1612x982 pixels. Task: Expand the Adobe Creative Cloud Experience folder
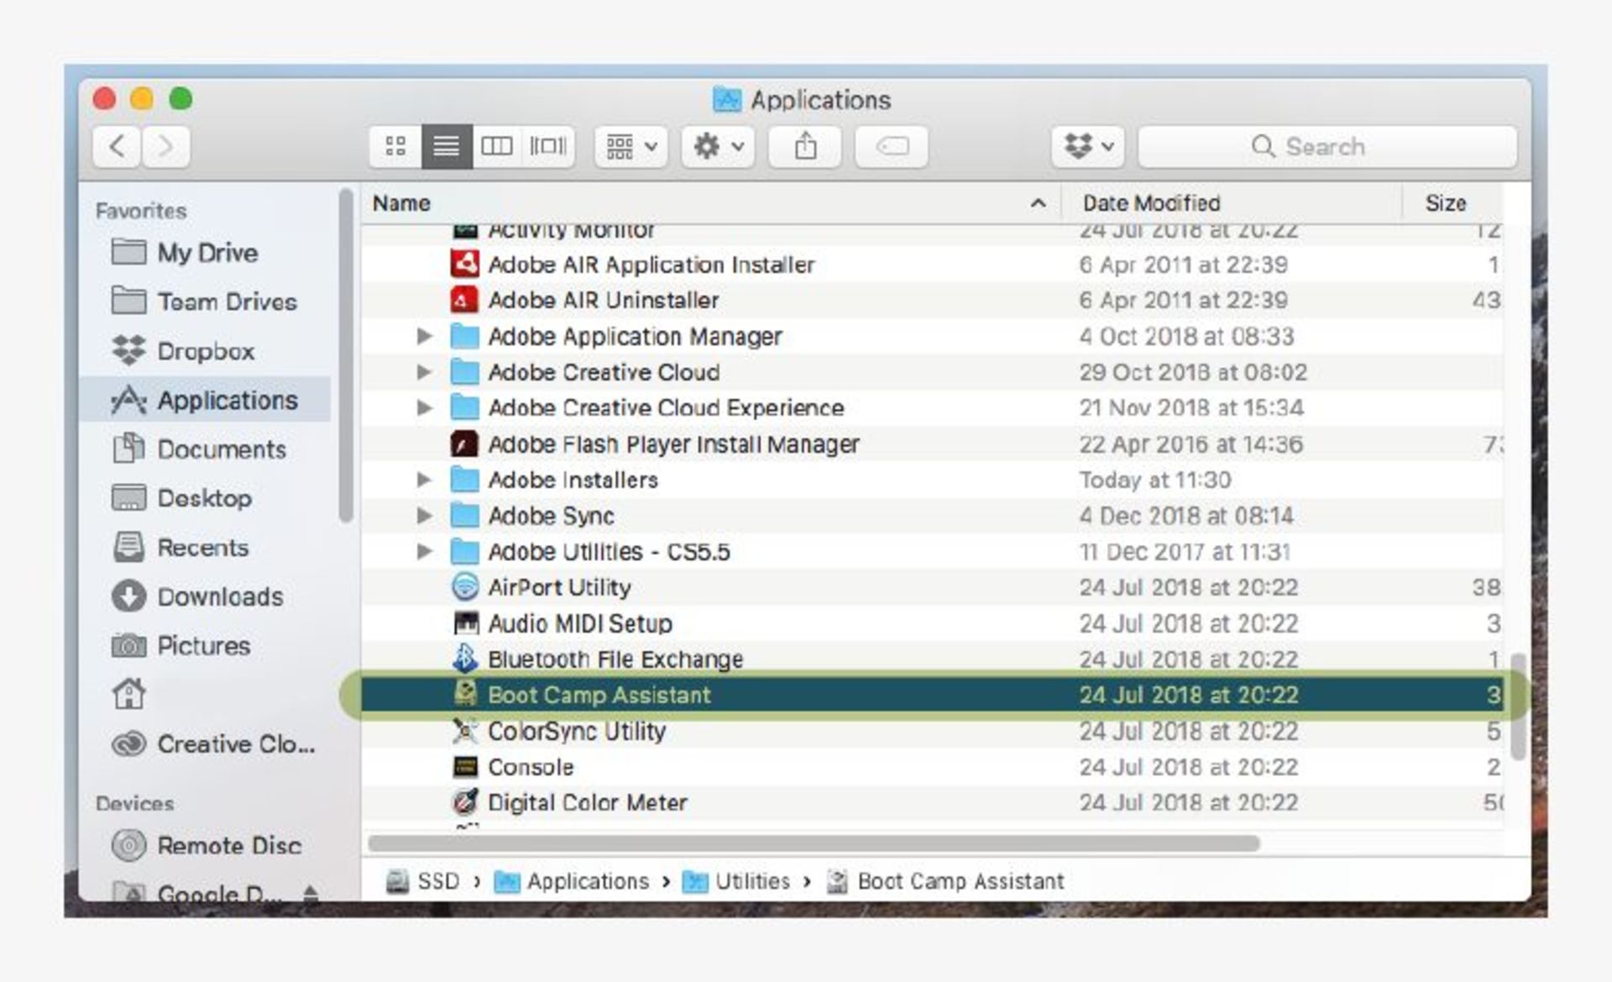[425, 407]
